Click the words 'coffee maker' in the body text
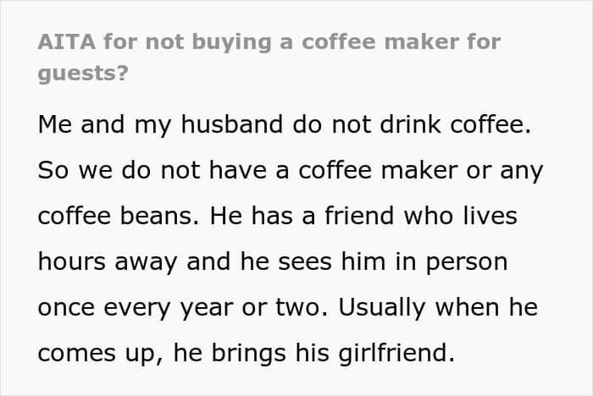 click(378, 170)
